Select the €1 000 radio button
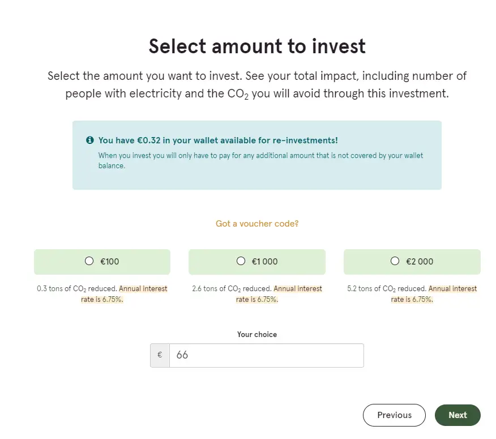 (241, 261)
